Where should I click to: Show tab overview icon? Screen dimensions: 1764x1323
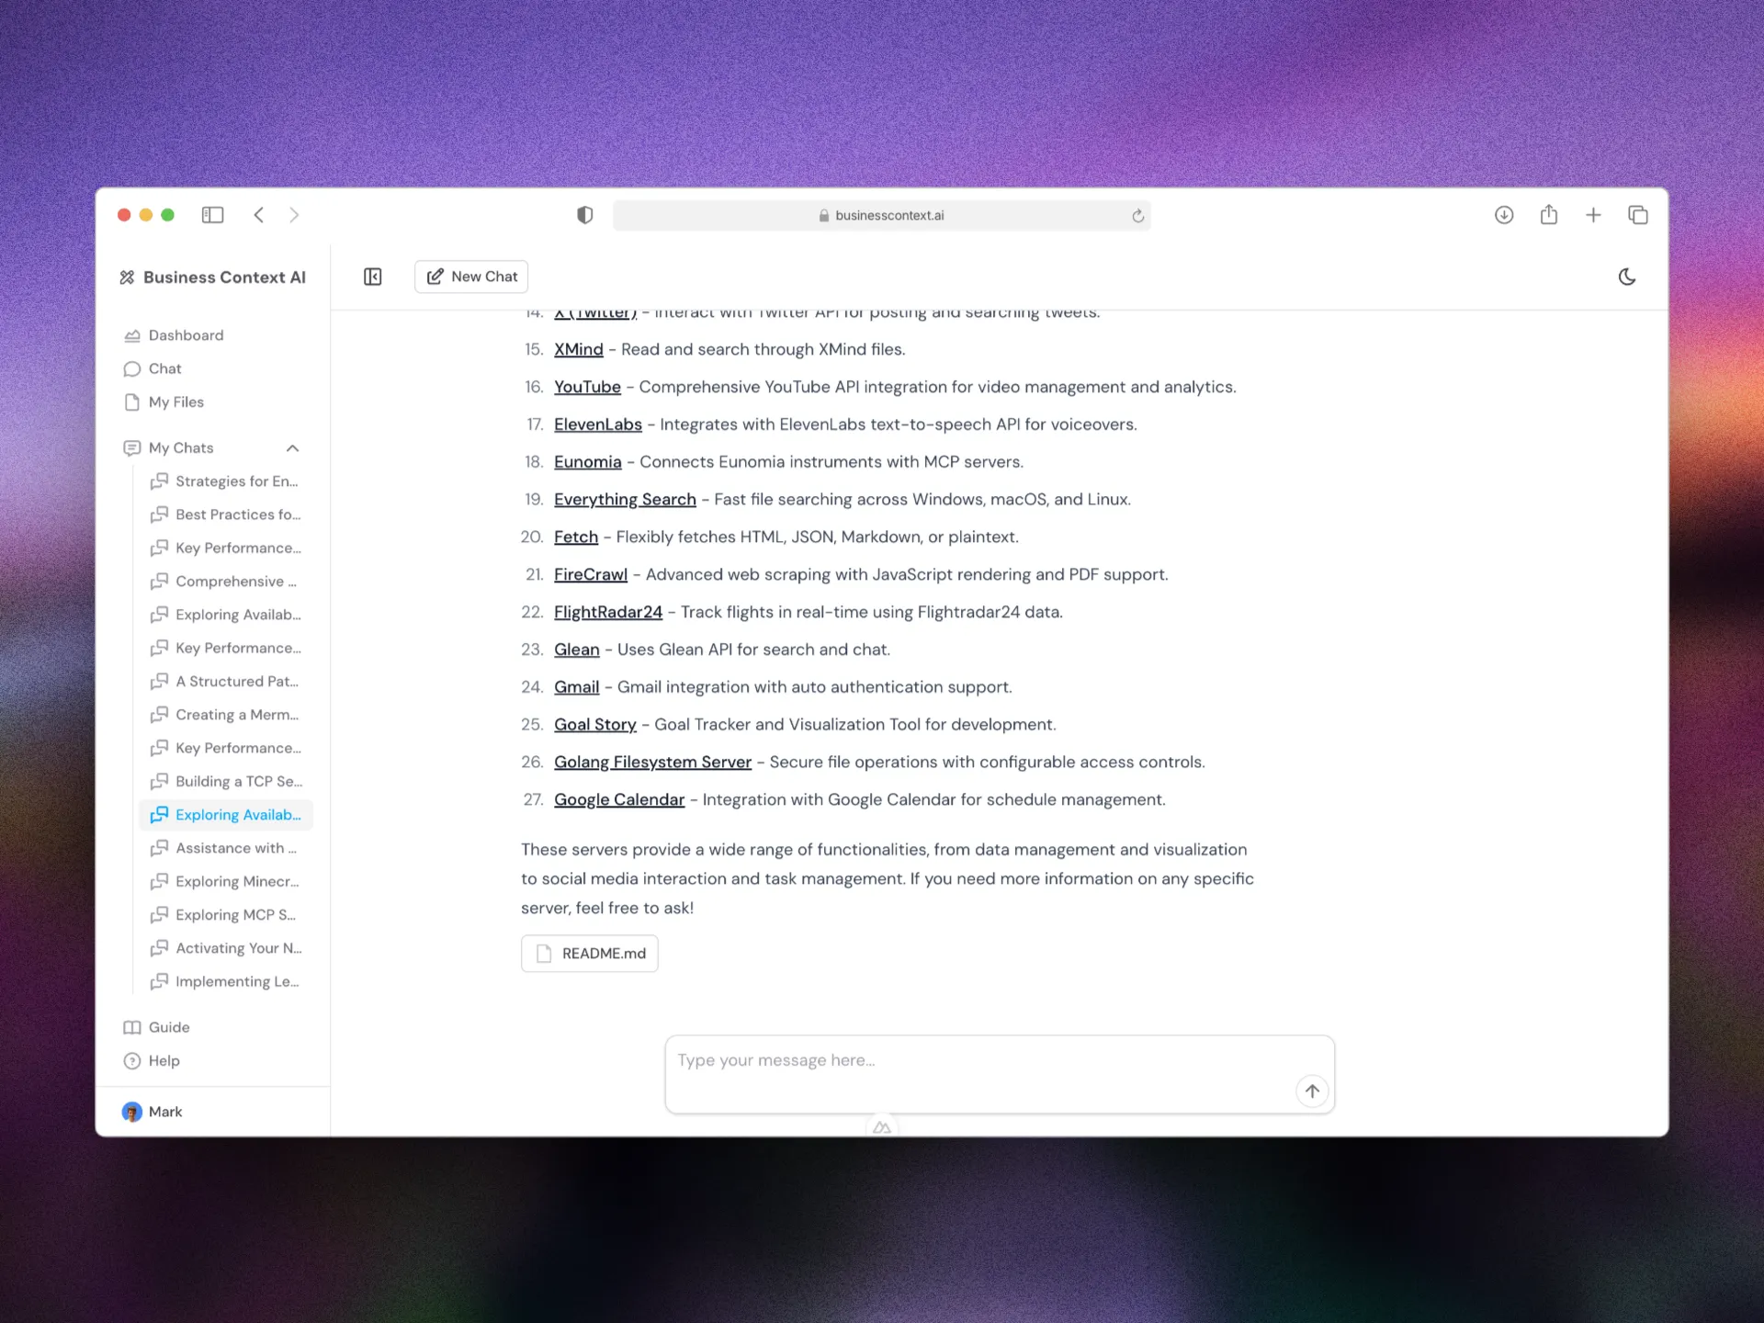tap(1638, 215)
